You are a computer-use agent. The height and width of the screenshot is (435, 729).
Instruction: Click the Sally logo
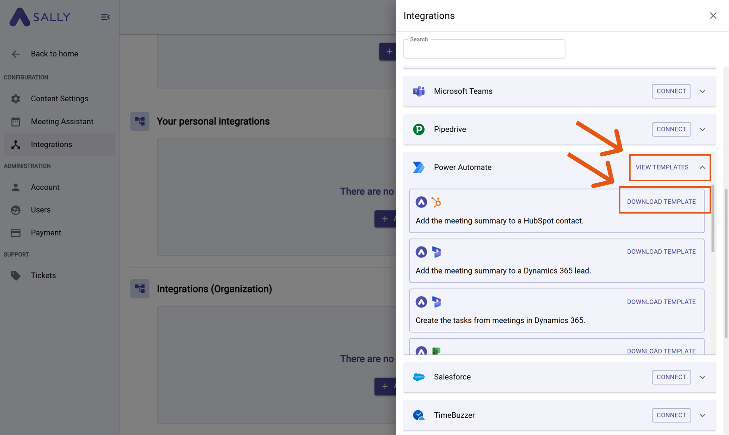[x=40, y=17]
